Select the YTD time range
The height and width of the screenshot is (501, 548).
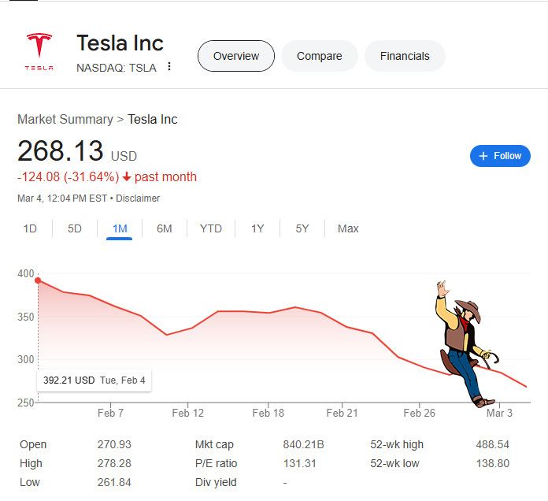pos(211,228)
